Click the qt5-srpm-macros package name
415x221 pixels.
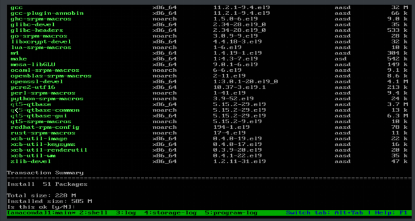point(41,122)
